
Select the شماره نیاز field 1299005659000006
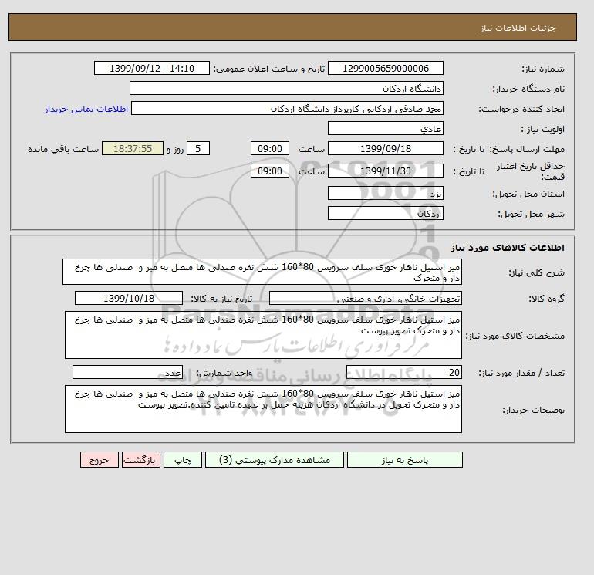[385, 68]
